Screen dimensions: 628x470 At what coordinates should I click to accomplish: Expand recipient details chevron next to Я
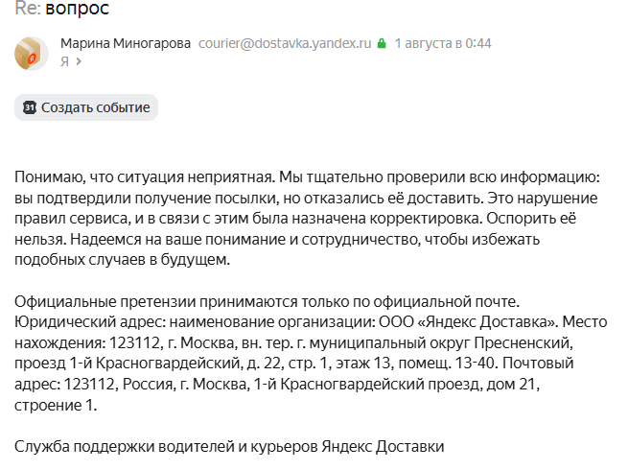coord(79,61)
